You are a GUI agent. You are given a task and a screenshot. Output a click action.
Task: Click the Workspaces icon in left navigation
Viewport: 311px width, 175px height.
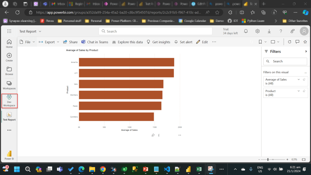9,85
